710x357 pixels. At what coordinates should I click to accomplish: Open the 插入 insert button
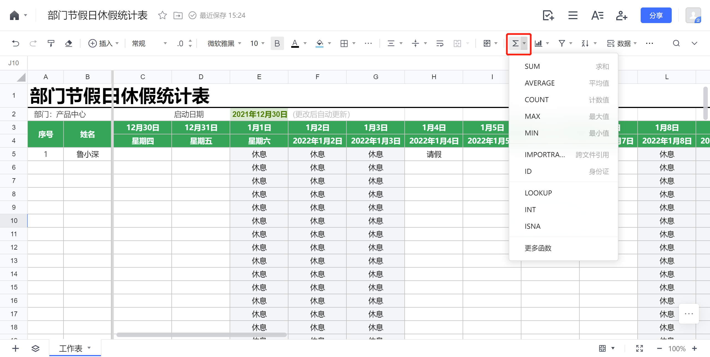click(x=103, y=44)
